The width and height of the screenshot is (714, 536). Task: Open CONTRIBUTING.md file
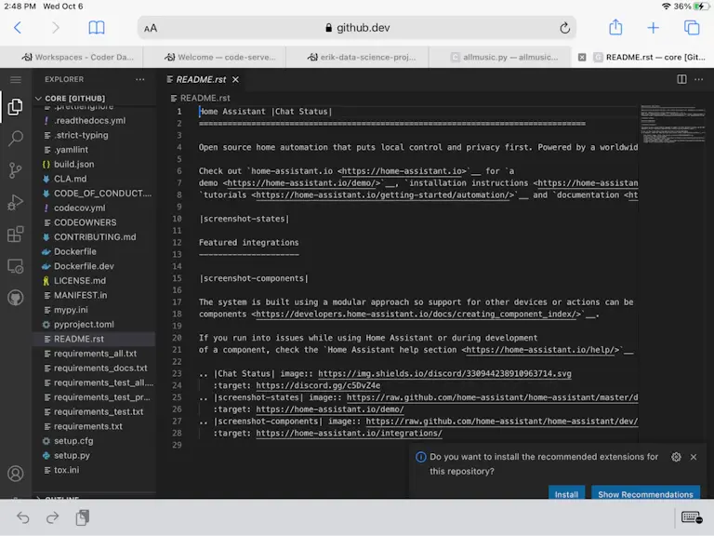pyautogui.click(x=95, y=237)
